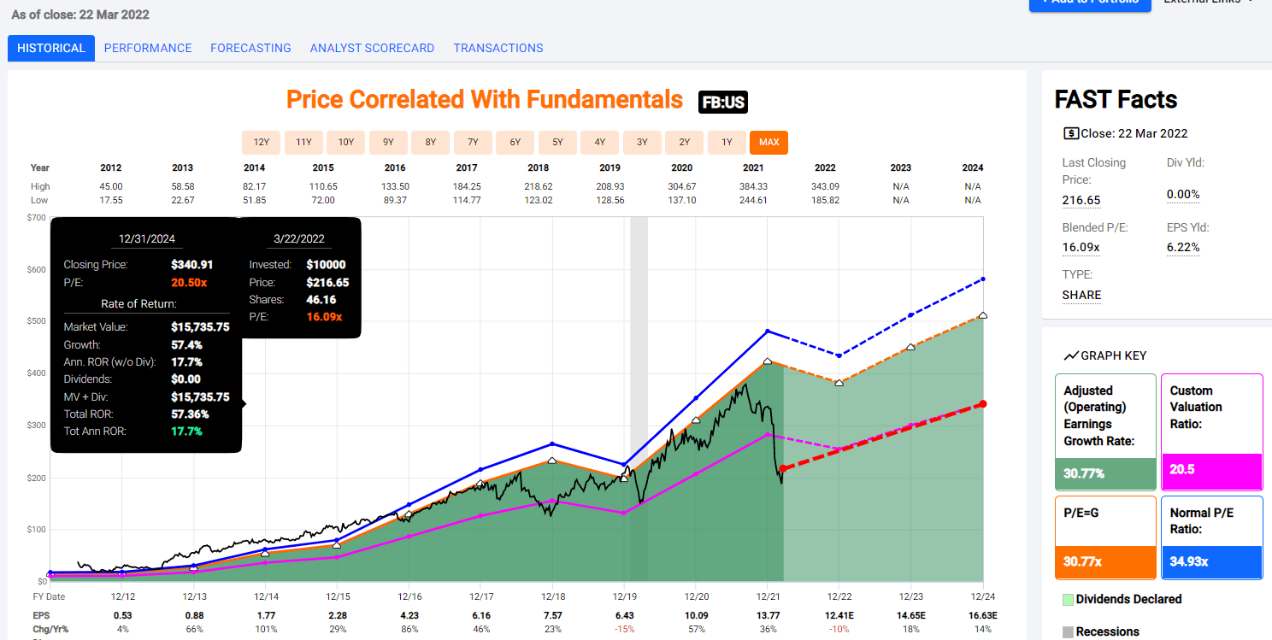Click the 2021 High value 384.33
The height and width of the screenshot is (640, 1272).
click(754, 186)
